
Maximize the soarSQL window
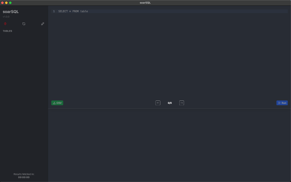pyautogui.click(x=11, y=3)
